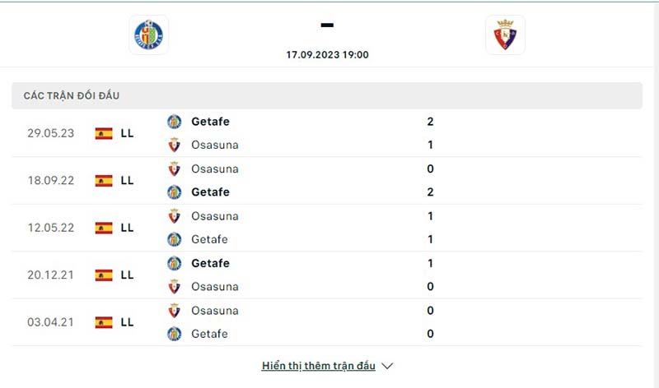Click Spain flag in 18.09.22 match row
Screen dimensions: 659x388
(x=104, y=181)
